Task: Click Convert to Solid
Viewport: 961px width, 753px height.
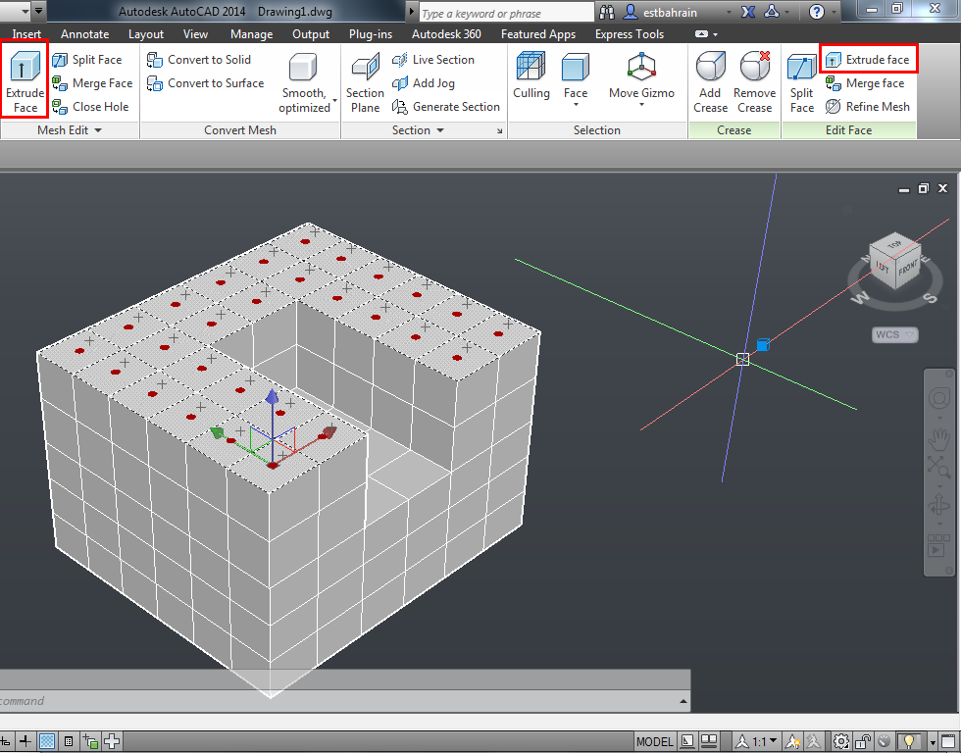Action: pos(199,60)
